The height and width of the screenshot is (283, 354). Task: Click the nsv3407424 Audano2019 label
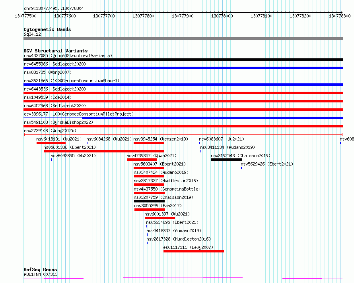[x=161, y=172]
